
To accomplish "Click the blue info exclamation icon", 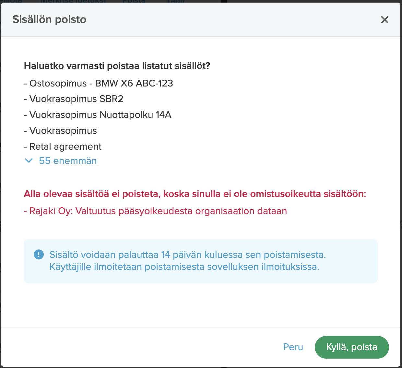I will coord(39,255).
